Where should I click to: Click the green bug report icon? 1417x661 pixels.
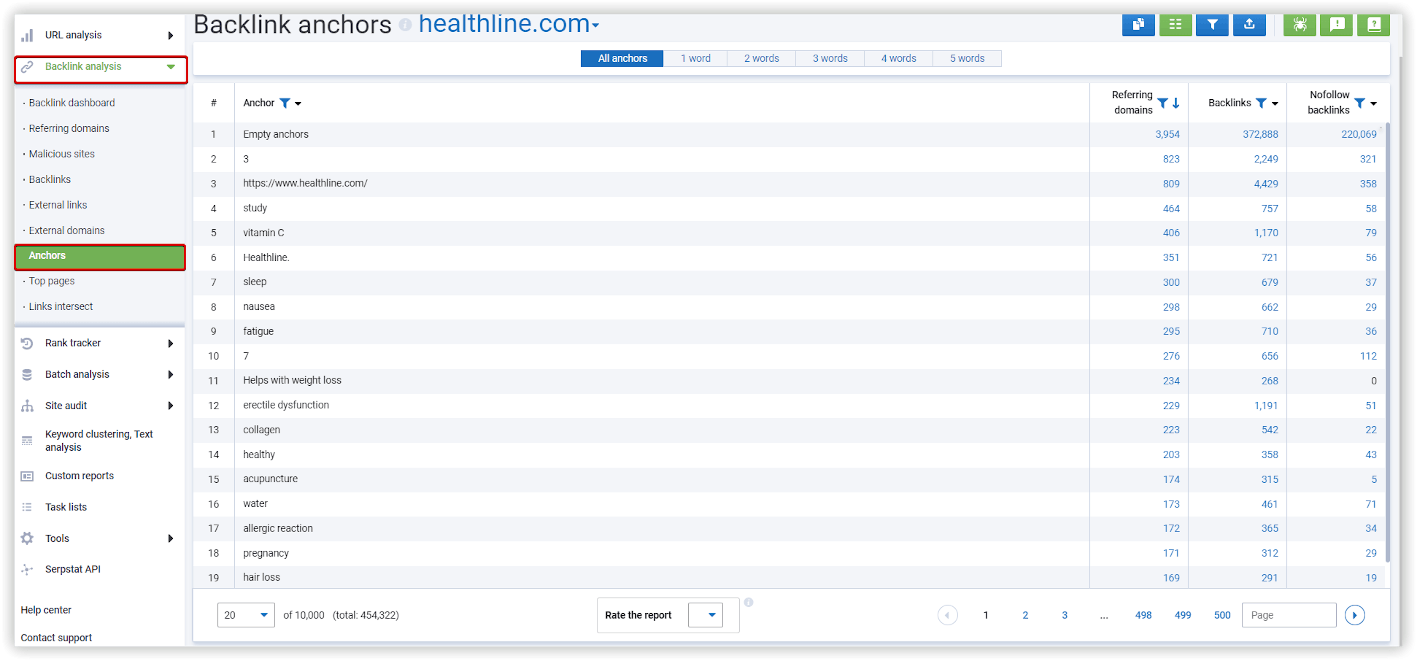[1300, 24]
